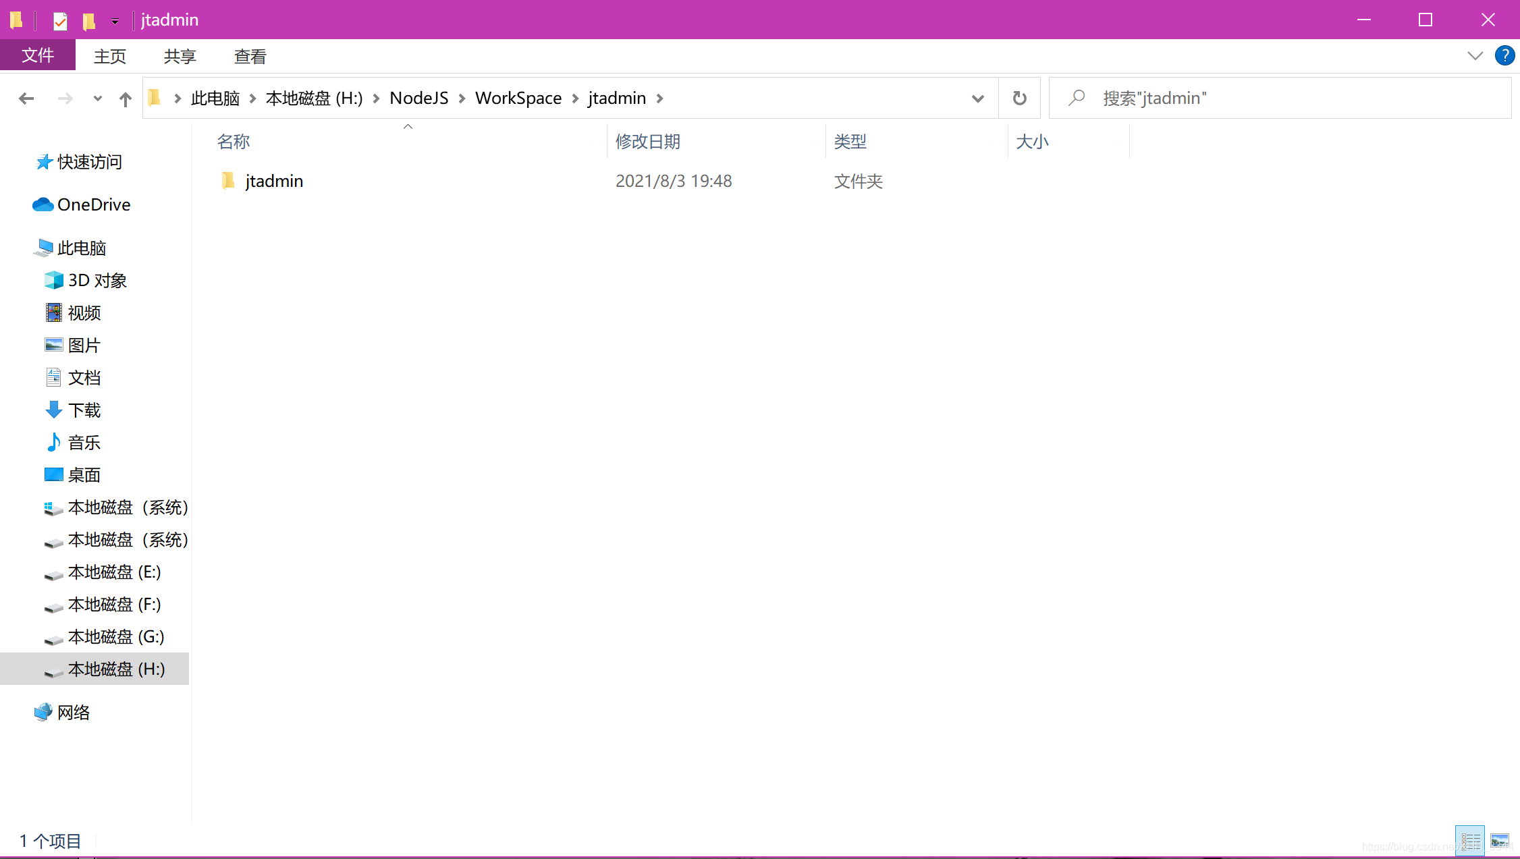Switch to the 查看 ribbon tab

click(x=249, y=55)
